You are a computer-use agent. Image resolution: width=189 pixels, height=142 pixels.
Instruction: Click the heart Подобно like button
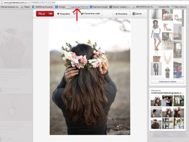pos(64,14)
